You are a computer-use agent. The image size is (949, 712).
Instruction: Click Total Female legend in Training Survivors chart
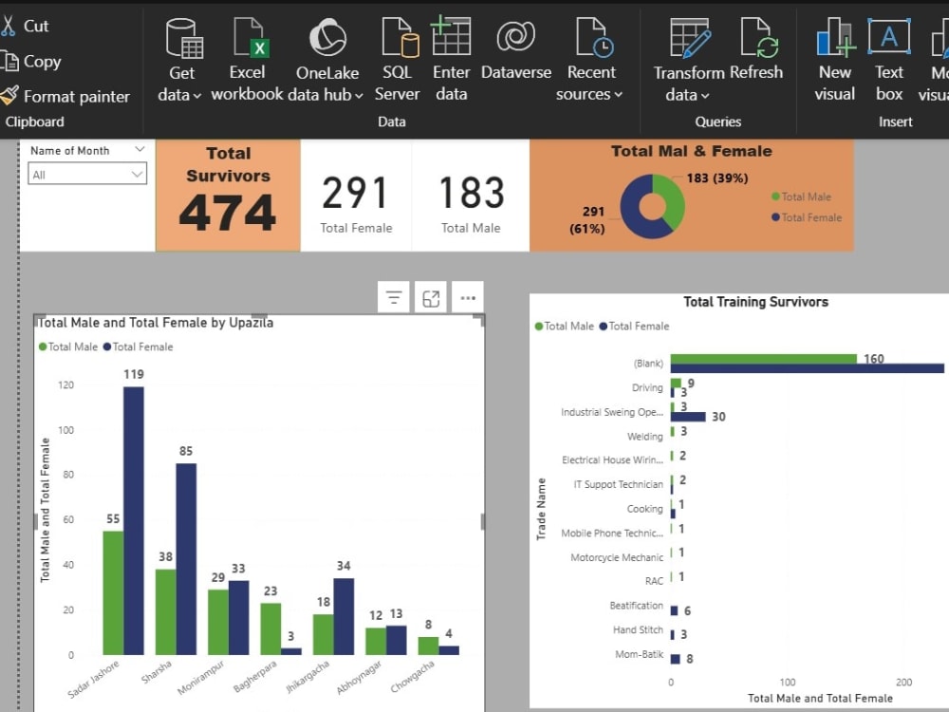tap(634, 327)
